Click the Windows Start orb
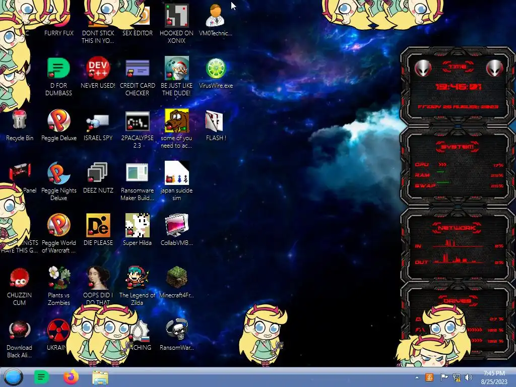516x387 pixels. [13, 377]
